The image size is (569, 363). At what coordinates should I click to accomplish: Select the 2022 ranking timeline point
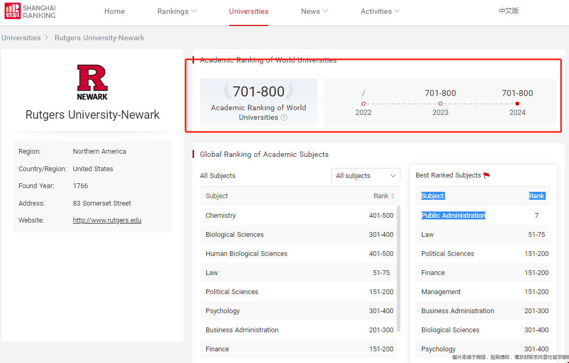363,104
